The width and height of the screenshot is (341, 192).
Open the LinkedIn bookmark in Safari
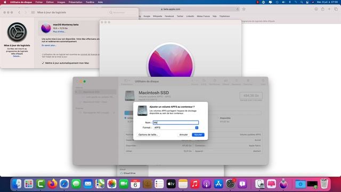pos(190,16)
